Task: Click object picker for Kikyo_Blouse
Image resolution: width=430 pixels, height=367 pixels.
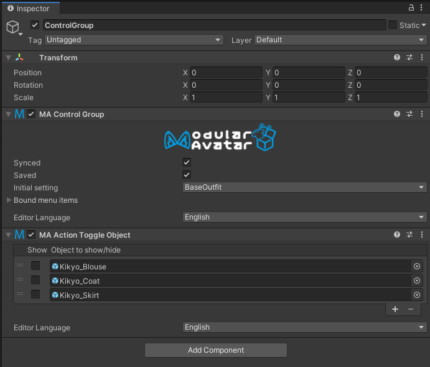Action: click(417, 266)
